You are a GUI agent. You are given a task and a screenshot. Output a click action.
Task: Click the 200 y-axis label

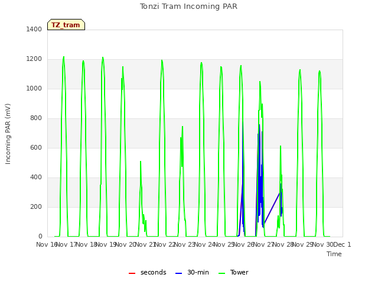[36, 206]
